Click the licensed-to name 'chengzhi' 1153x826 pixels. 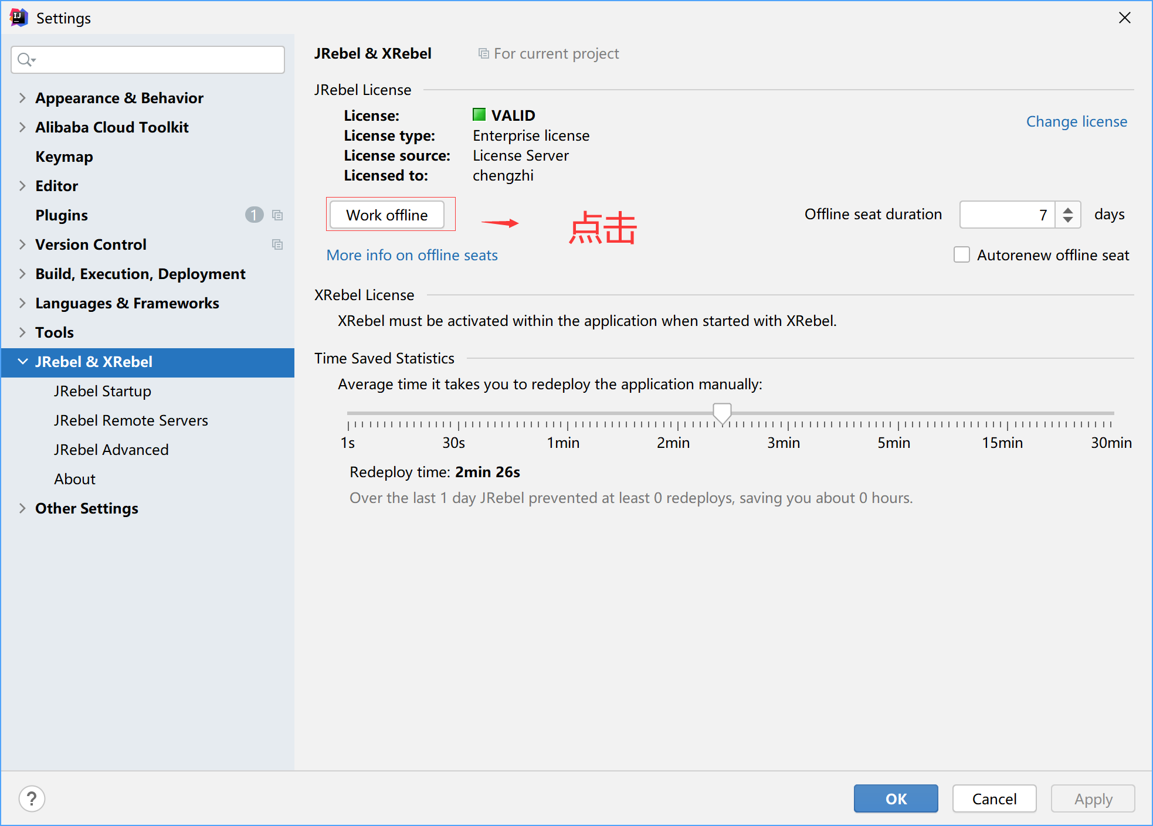coord(503,175)
